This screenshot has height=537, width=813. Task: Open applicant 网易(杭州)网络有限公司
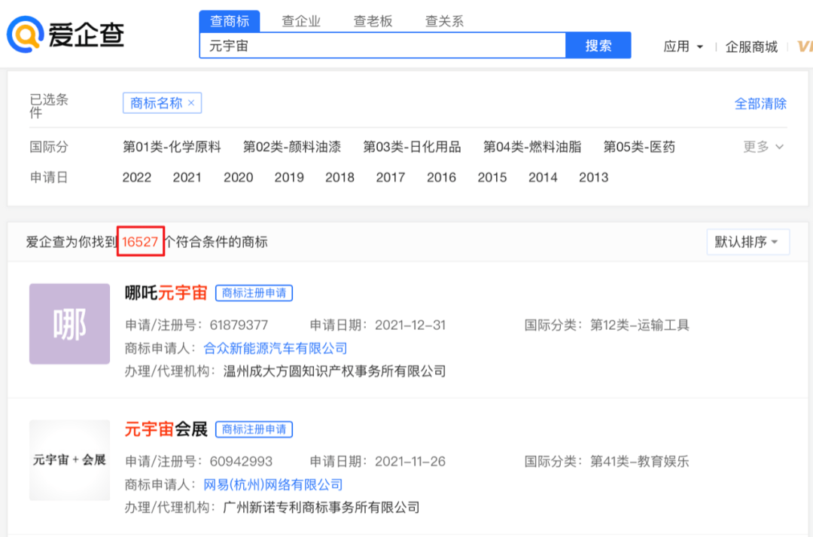(x=273, y=485)
